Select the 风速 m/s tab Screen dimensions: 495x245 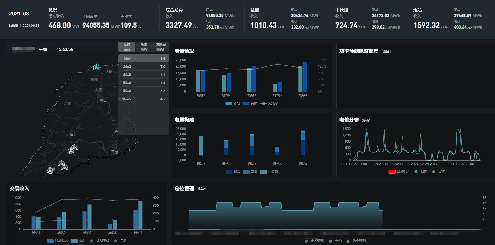(x=127, y=47)
